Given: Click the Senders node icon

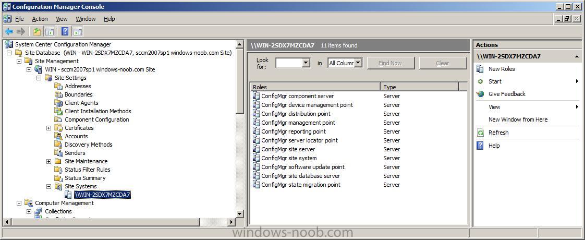Looking at the screenshot, I should click(58, 153).
